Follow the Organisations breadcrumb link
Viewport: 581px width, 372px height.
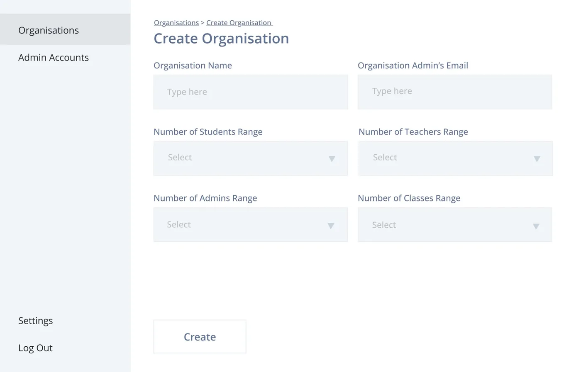(176, 22)
